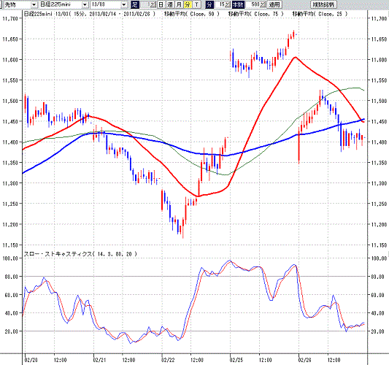The height and width of the screenshot is (365, 389).
Task: Select the minute (分) bar interval
Action: coord(188,4)
